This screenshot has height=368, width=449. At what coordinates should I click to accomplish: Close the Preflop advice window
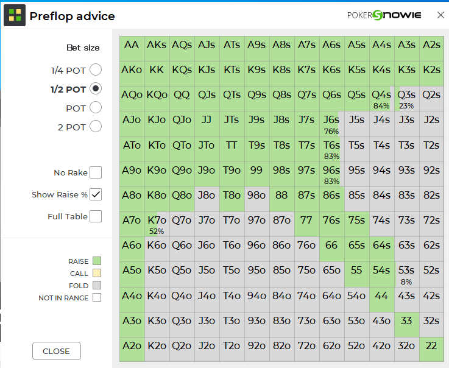[440, 15]
